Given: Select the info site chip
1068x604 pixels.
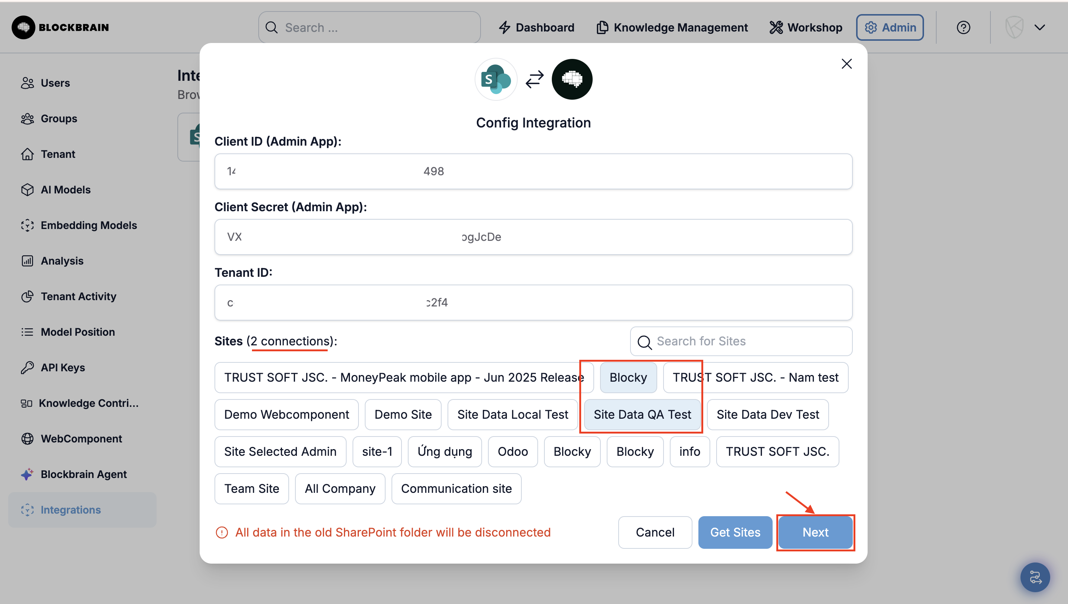Looking at the screenshot, I should [x=689, y=452].
